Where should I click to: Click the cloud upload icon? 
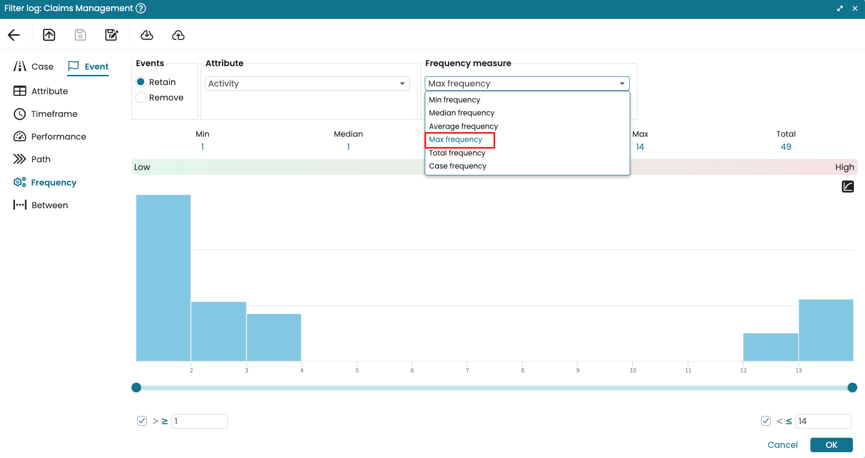tap(178, 35)
